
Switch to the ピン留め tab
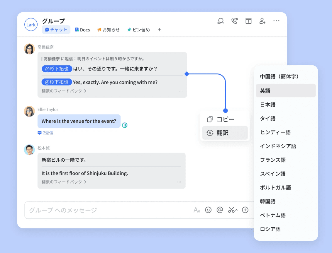tap(138, 30)
